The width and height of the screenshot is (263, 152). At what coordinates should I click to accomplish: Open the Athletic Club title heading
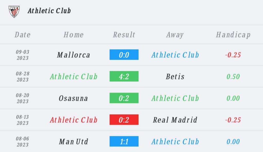tap(49, 11)
